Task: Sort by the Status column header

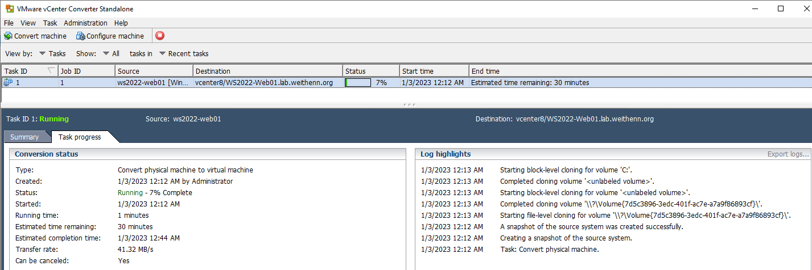Action: coord(371,71)
